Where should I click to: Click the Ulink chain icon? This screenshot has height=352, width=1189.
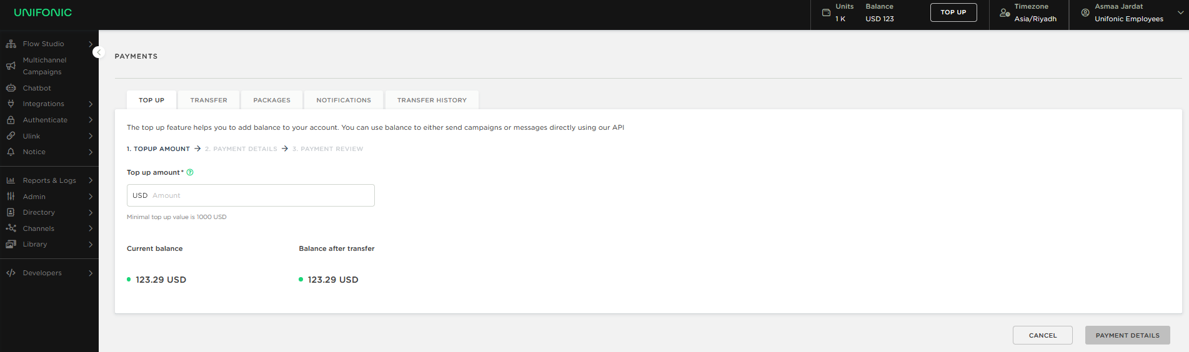click(x=11, y=135)
